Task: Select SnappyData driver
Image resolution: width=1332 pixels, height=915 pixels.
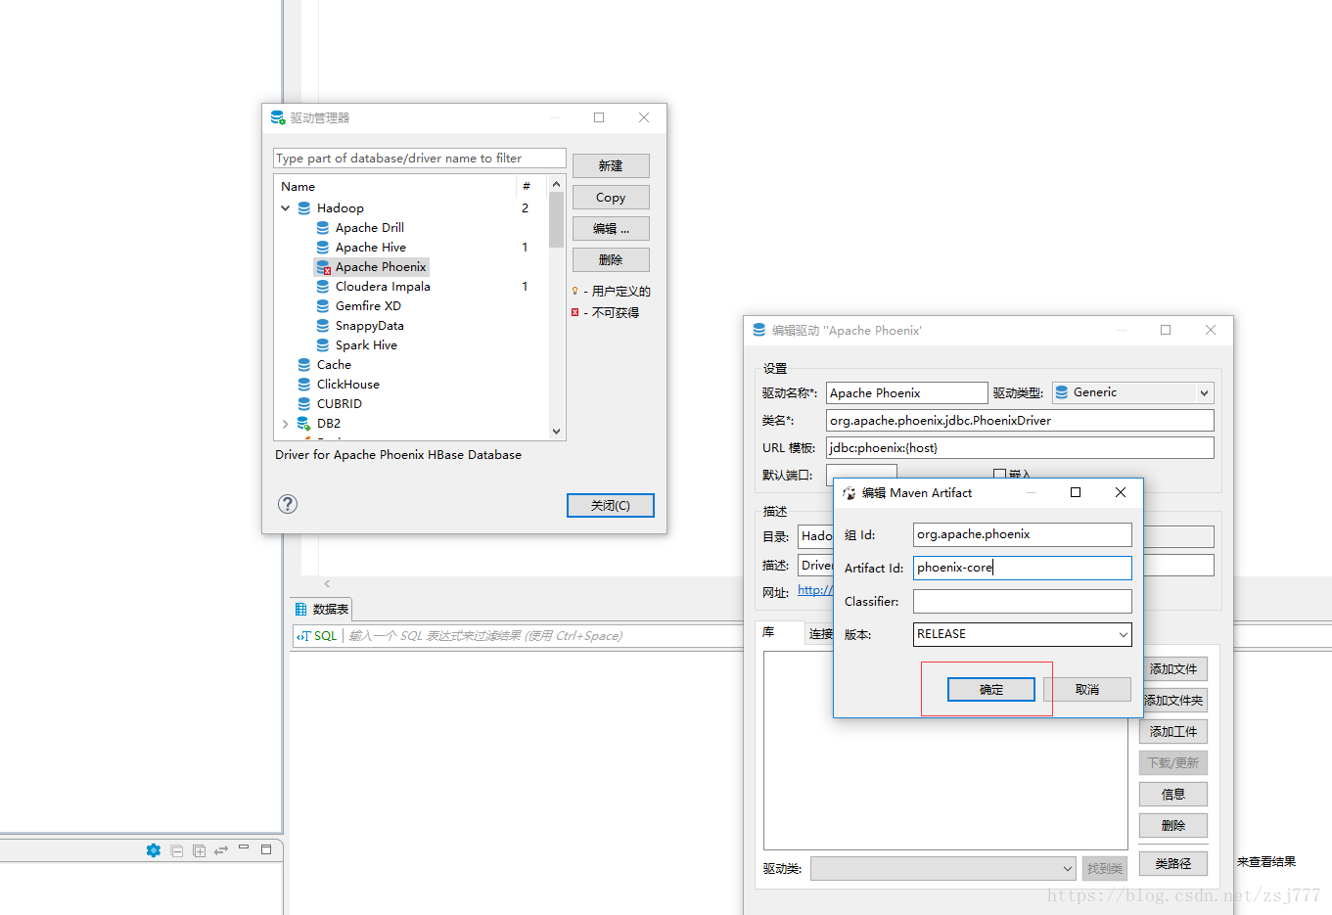Action: coord(369,326)
